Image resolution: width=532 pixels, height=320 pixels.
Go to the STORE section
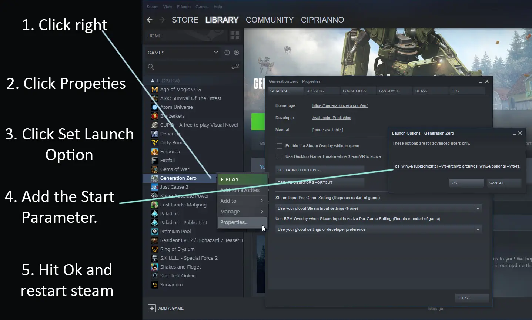click(185, 20)
